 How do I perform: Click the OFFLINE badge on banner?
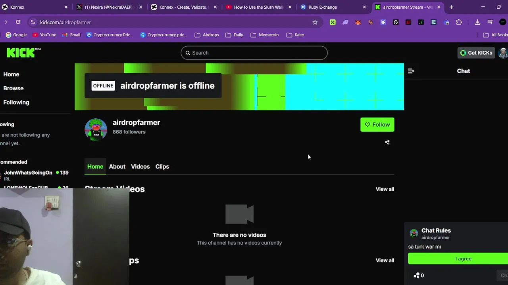point(103,86)
